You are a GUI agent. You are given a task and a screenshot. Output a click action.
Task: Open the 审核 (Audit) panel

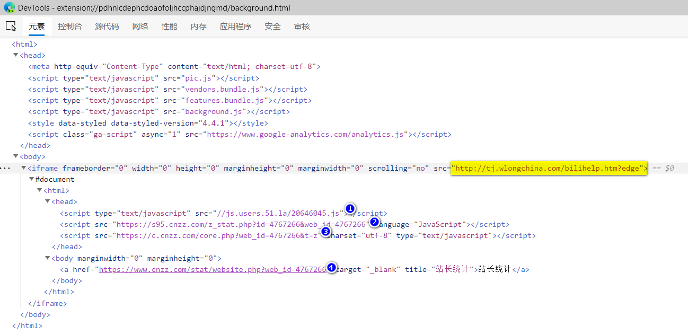302,26
